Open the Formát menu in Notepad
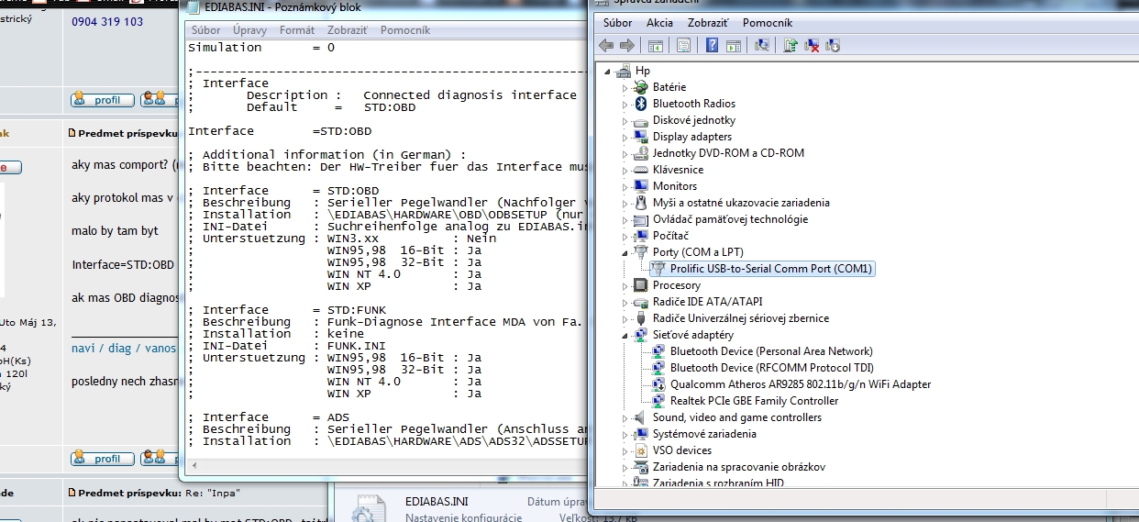Viewport: 1139px width, 522px height. click(296, 30)
